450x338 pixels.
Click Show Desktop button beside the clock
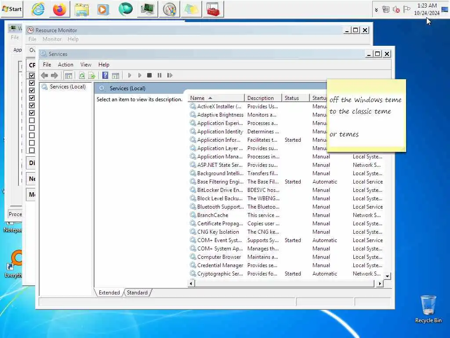click(x=445, y=10)
